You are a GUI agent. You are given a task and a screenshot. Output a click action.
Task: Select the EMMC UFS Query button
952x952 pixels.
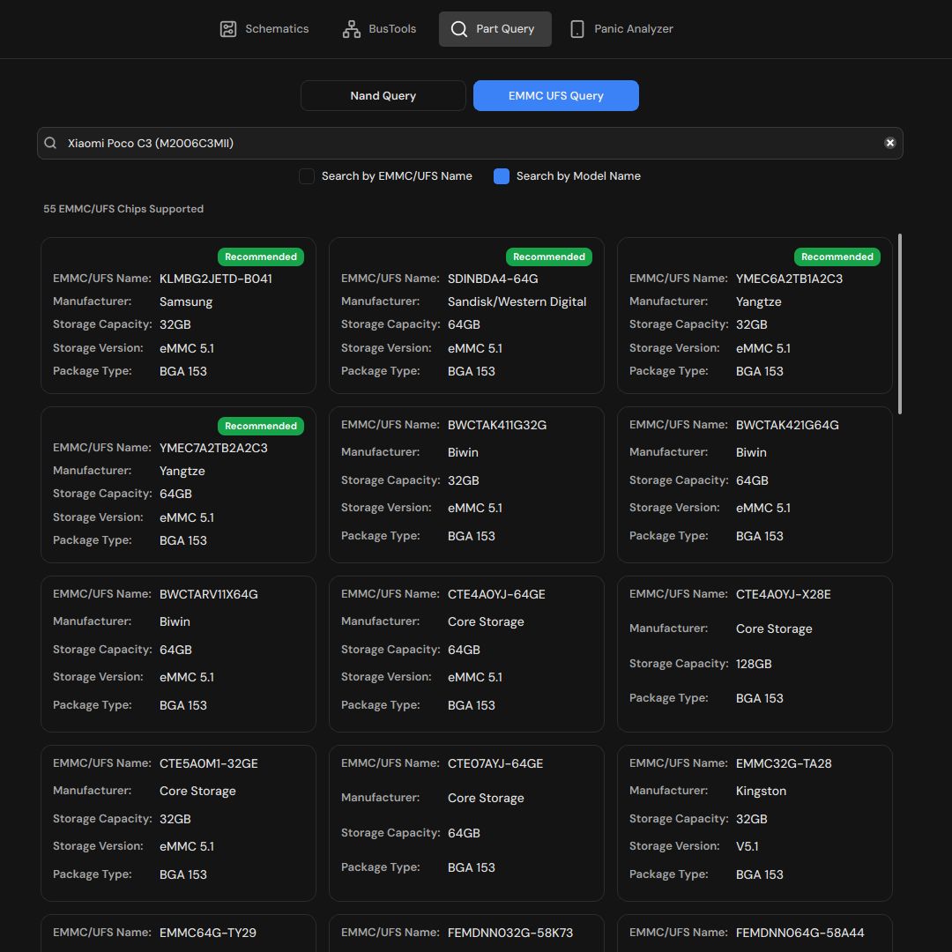(555, 95)
